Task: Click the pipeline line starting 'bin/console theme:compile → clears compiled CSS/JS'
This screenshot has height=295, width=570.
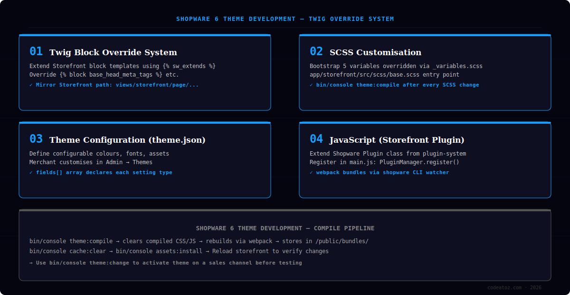Action: (199, 241)
